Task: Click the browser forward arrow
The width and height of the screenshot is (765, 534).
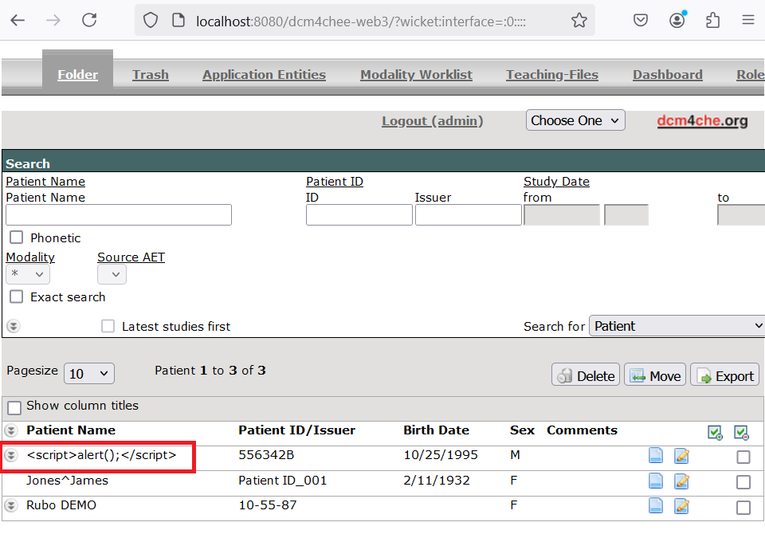Action: point(53,21)
